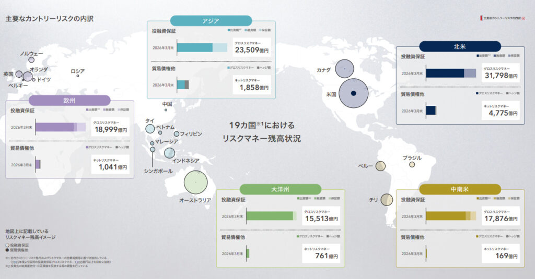Image resolution: width=535 pixels, height=279 pixels.
Task: Select the 北米 region tab
Action: (x=460, y=46)
